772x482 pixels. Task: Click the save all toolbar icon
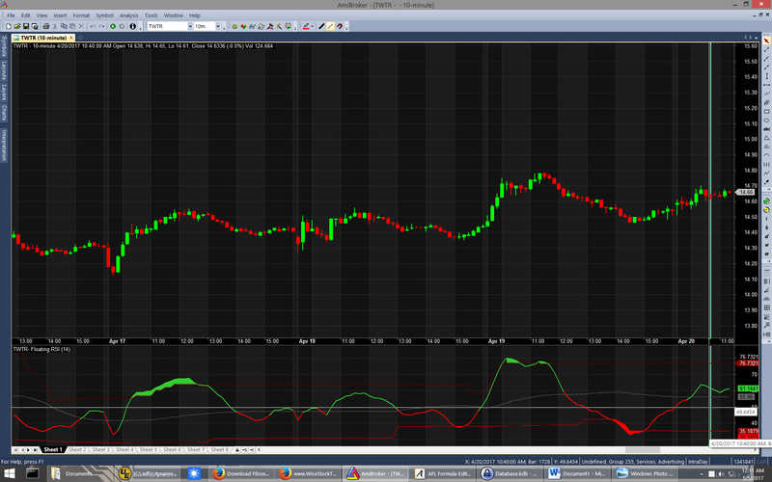point(35,26)
